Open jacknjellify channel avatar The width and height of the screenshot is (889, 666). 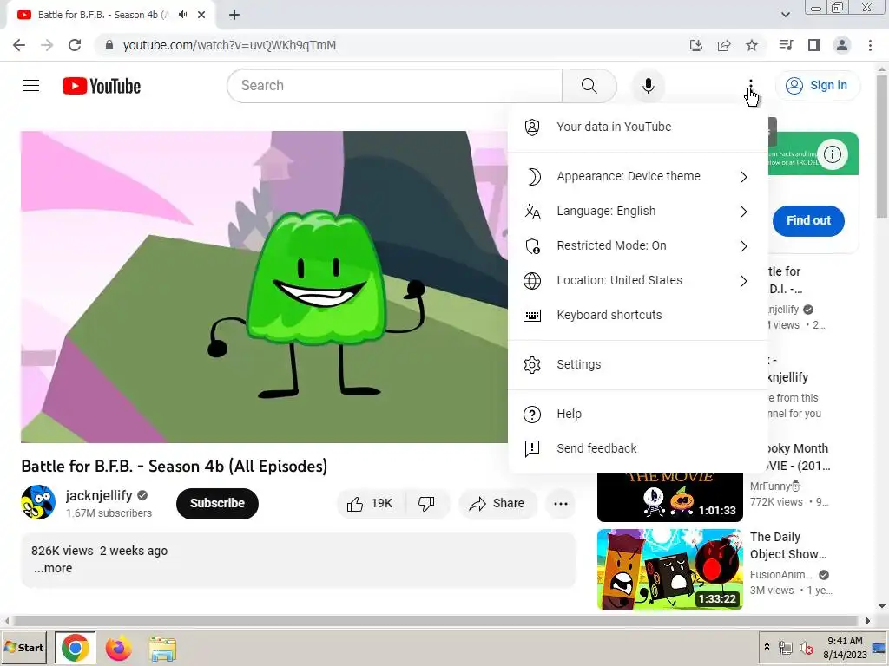pos(38,502)
